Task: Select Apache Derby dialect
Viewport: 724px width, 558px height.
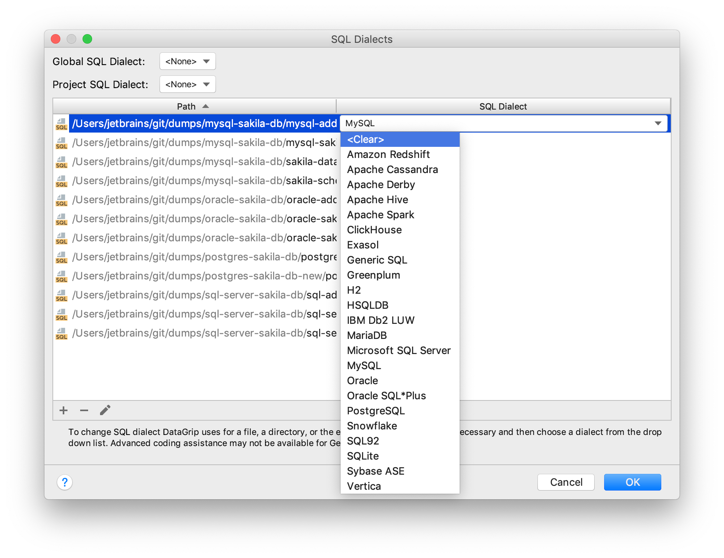Action: [400, 185]
